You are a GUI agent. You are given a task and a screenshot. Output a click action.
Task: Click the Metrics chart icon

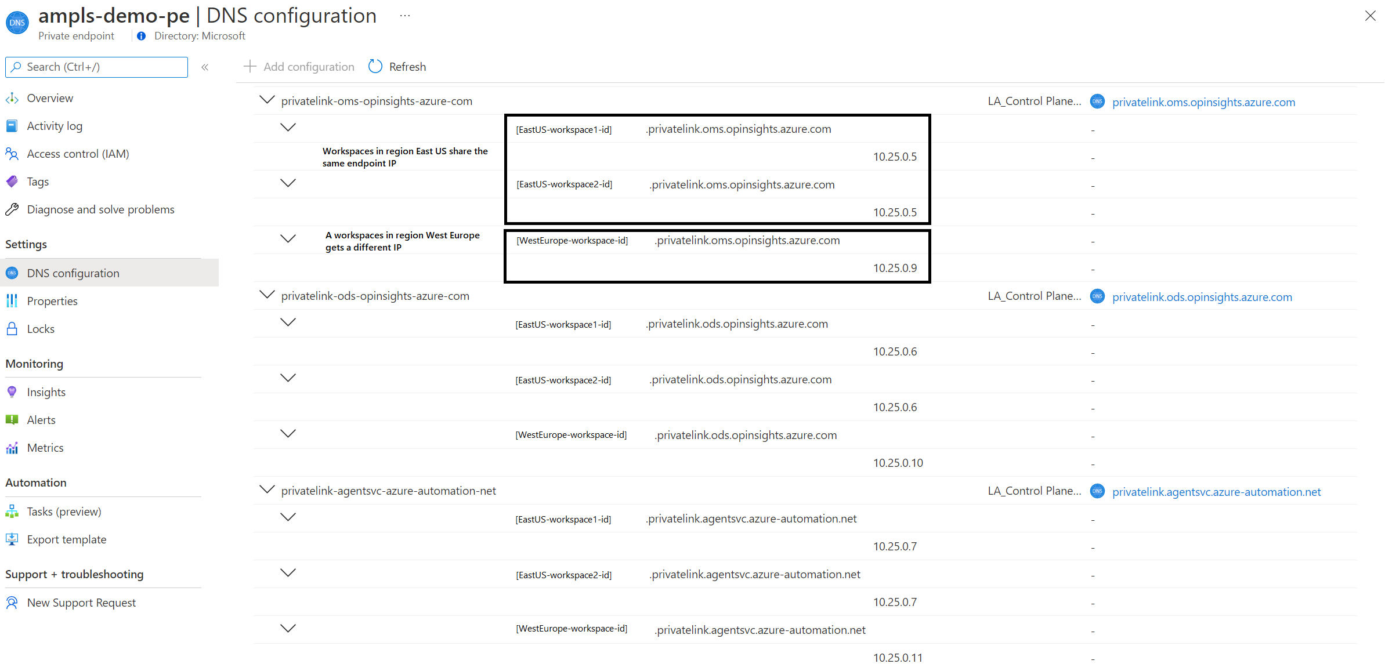12,448
